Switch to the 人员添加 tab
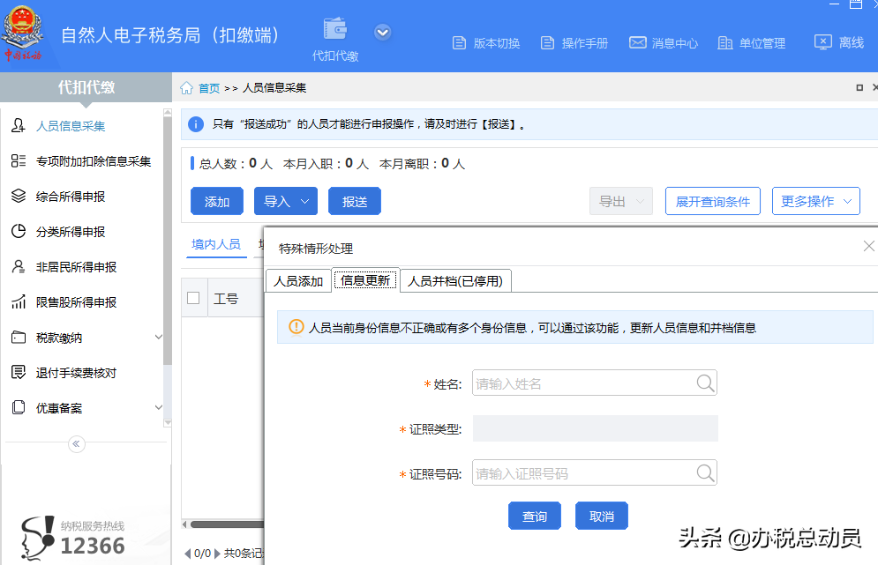Viewport: 878px width, 565px height. click(297, 280)
